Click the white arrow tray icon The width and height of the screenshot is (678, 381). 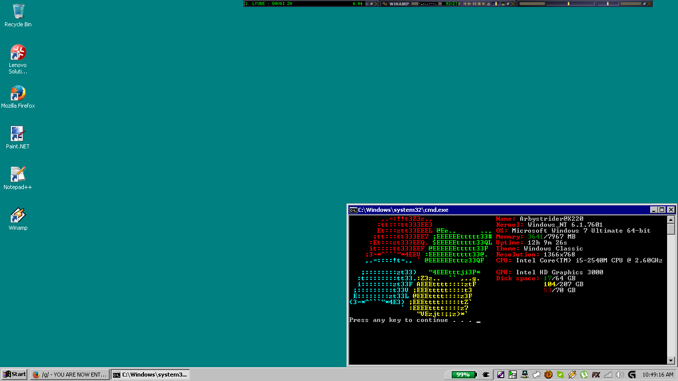point(537,375)
